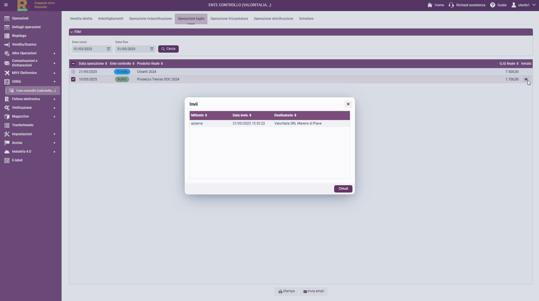
Task: Click the Richiedi assistenza headset icon
Action: (451, 5)
